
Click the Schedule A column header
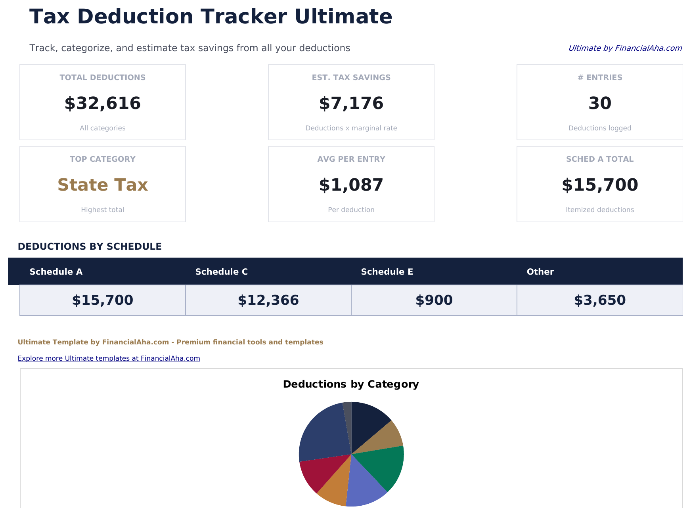coord(56,271)
